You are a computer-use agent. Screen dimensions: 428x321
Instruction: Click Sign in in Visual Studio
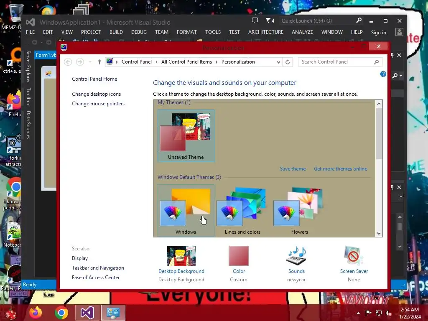coord(378,33)
